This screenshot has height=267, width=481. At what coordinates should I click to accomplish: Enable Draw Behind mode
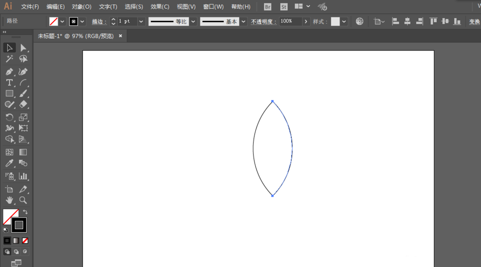coord(16,252)
